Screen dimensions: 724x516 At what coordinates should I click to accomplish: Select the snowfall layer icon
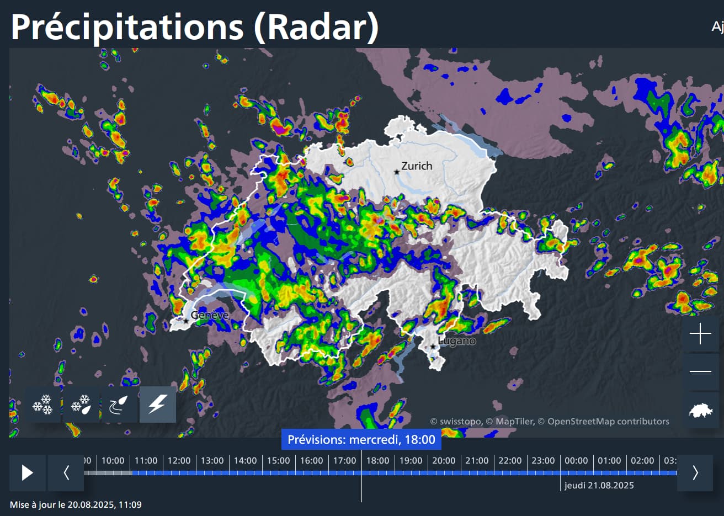(x=42, y=405)
